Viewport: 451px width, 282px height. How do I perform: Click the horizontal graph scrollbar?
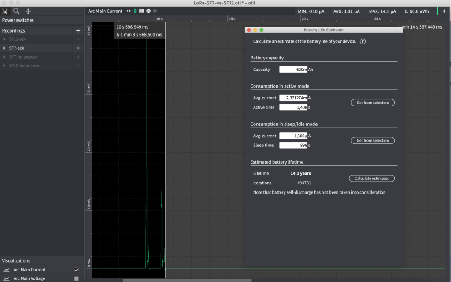187,281
